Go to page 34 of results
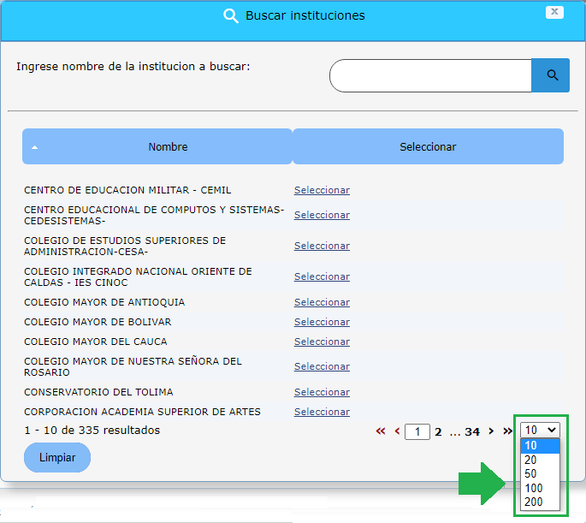586x523 pixels. 472,432
